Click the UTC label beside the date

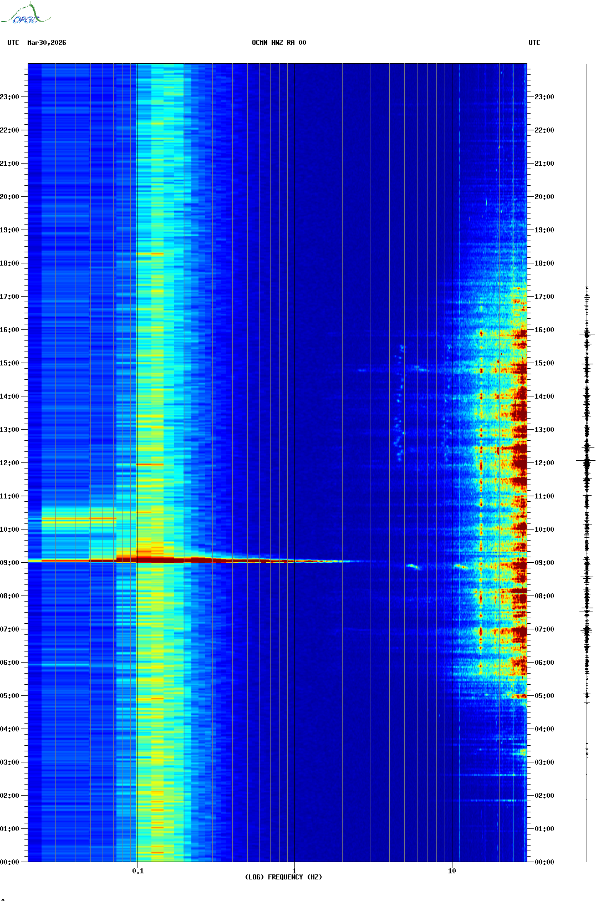coord(13,43)
